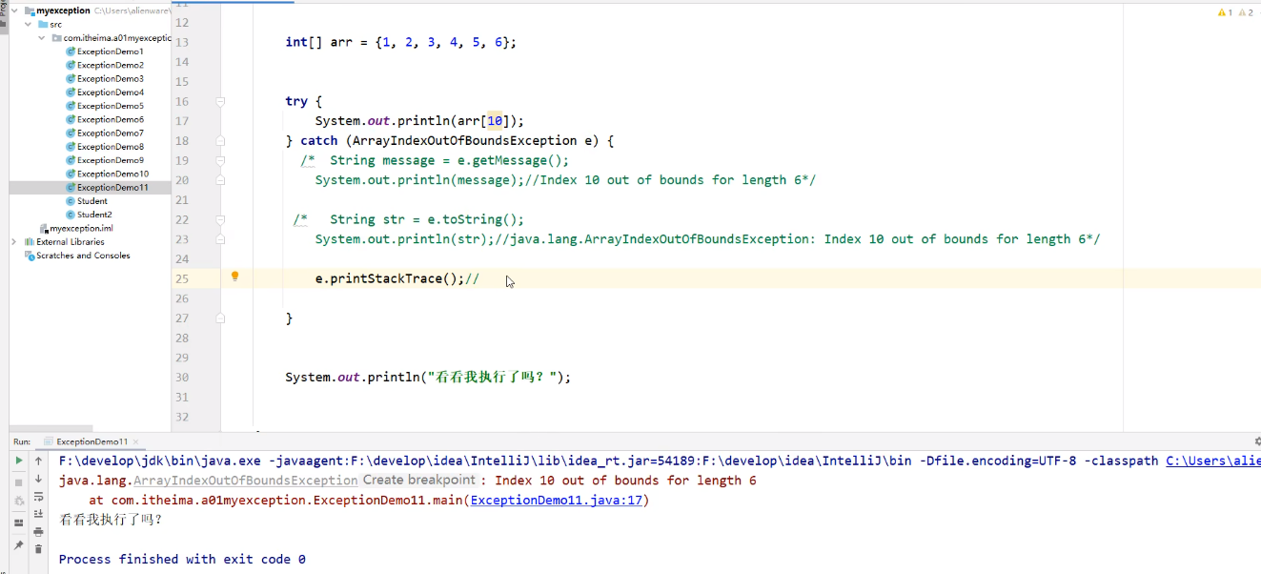Jump up the stack trace with the up arrow
The image size is (1261, 574).
38,461
